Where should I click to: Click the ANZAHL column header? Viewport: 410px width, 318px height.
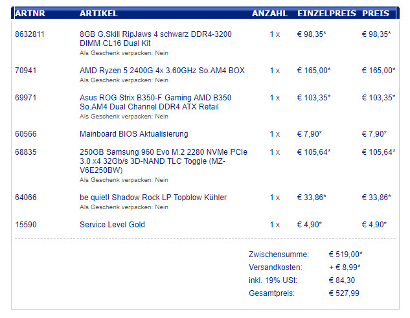[x=269, y=14]
